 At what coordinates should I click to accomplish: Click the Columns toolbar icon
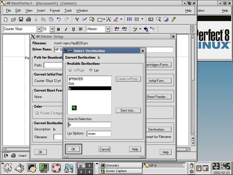[x=129, y=19]
